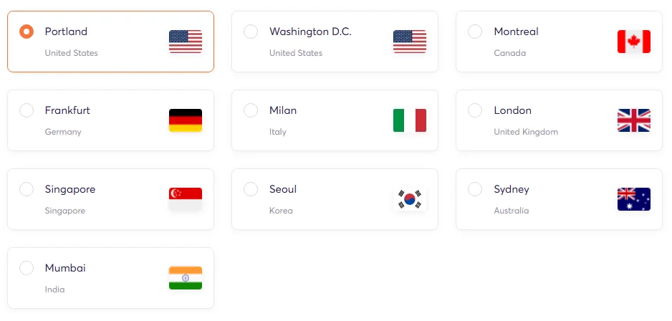672x321 pixels.
Task: Click the Indian flag icon
Action: pyautogui.click(x=185, y=278)
